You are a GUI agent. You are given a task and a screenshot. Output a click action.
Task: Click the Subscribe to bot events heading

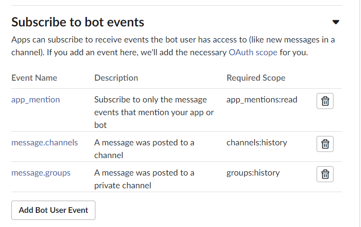coord(77,22)
